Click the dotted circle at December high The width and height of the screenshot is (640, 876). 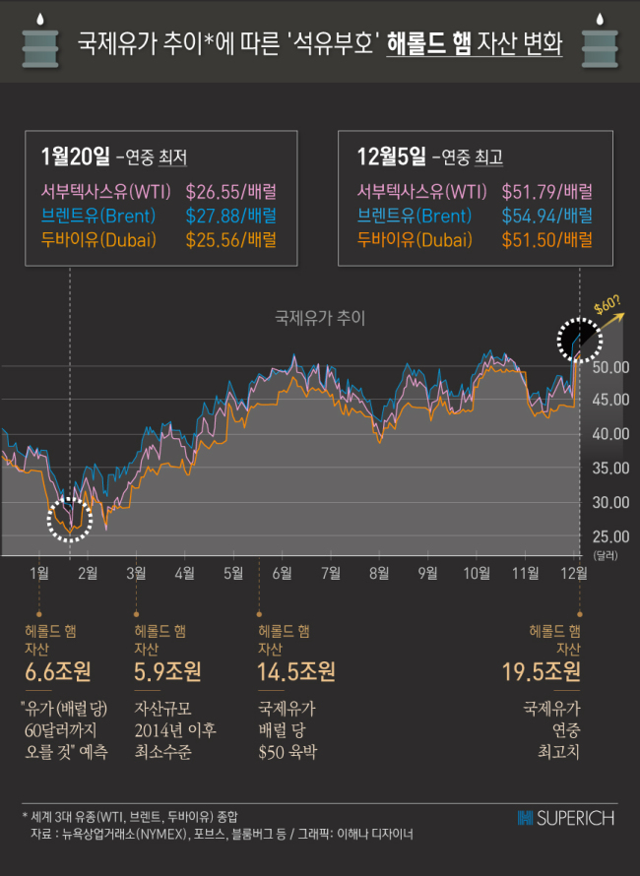point(580,341)
